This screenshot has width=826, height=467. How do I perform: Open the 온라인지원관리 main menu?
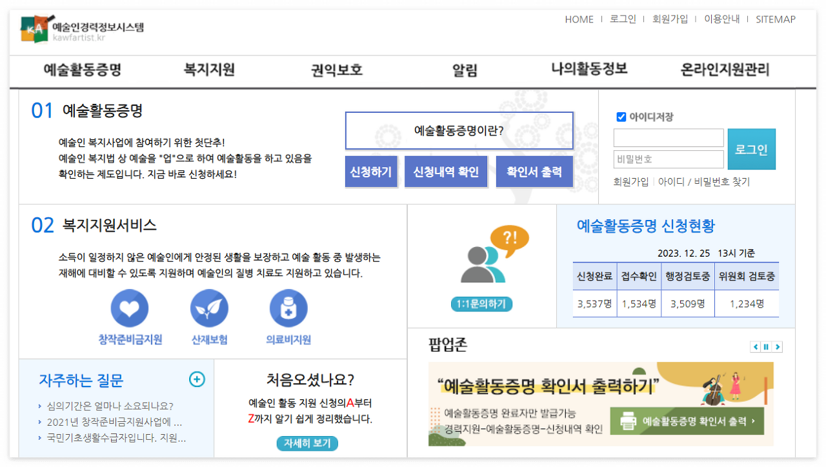click(x=725, y=70)
